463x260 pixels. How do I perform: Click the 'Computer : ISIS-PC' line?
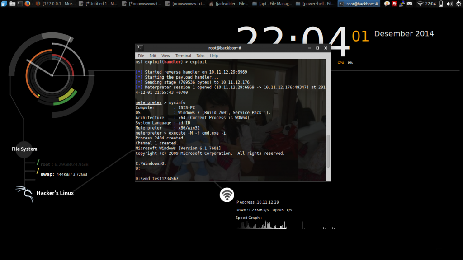pyautogui.click(x=165, y=107)
